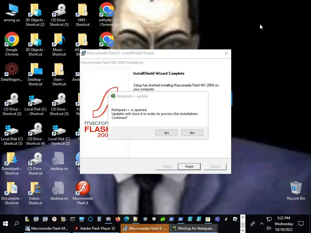Select 3D Objects - Shortcut (2) icon

tap(35, 15)
